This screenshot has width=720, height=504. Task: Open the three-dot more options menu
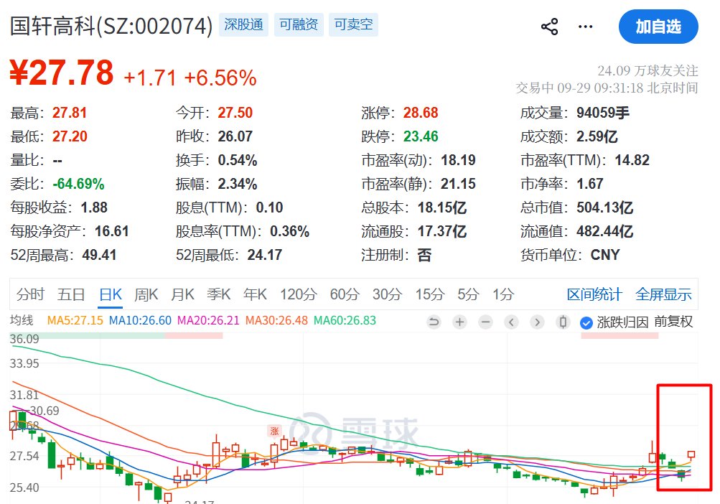pyautogui.click(x=585, y=27)
